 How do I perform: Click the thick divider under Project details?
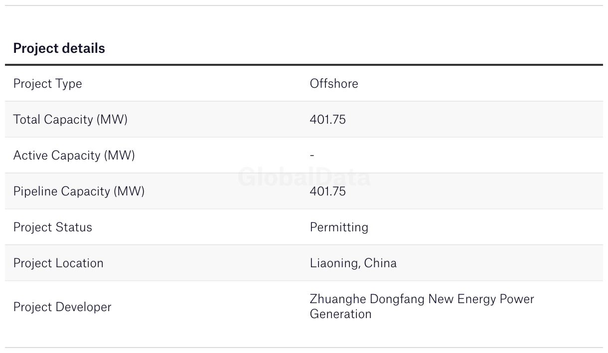click(304, 65)
